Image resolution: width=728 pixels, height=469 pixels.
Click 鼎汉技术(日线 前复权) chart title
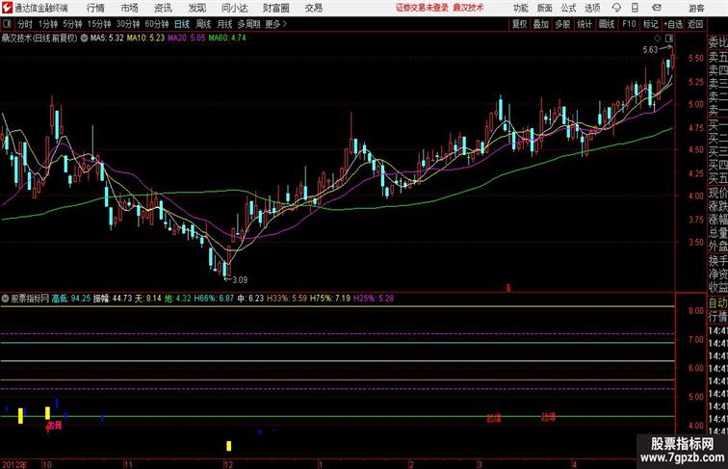pos(39,39)
